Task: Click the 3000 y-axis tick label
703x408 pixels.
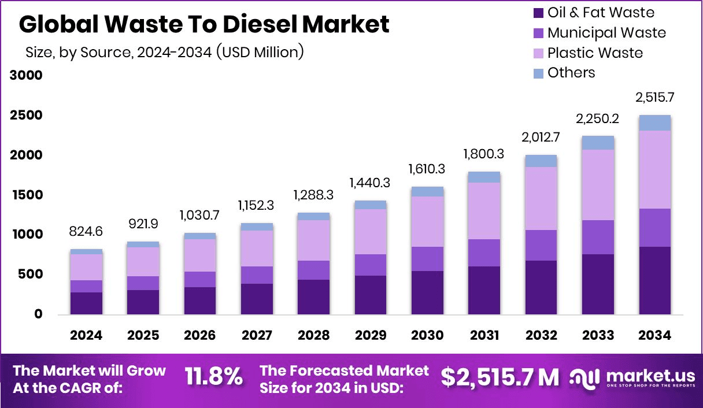Action: click(27, 76)
